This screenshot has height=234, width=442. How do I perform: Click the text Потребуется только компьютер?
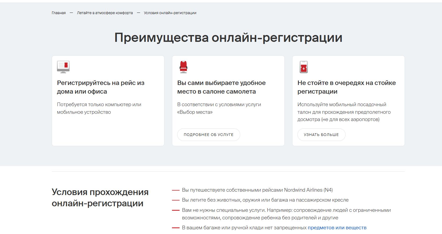click(99, 108)
